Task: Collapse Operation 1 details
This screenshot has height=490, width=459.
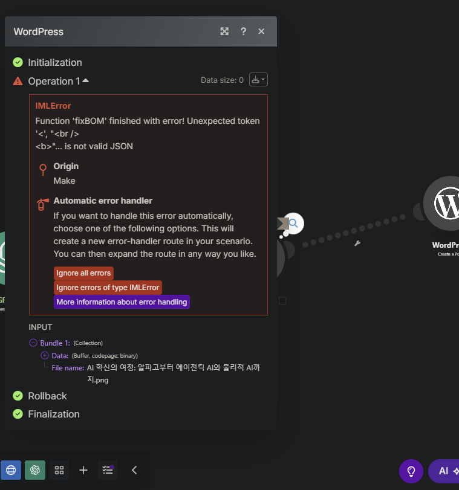Action: click(85, 81)
